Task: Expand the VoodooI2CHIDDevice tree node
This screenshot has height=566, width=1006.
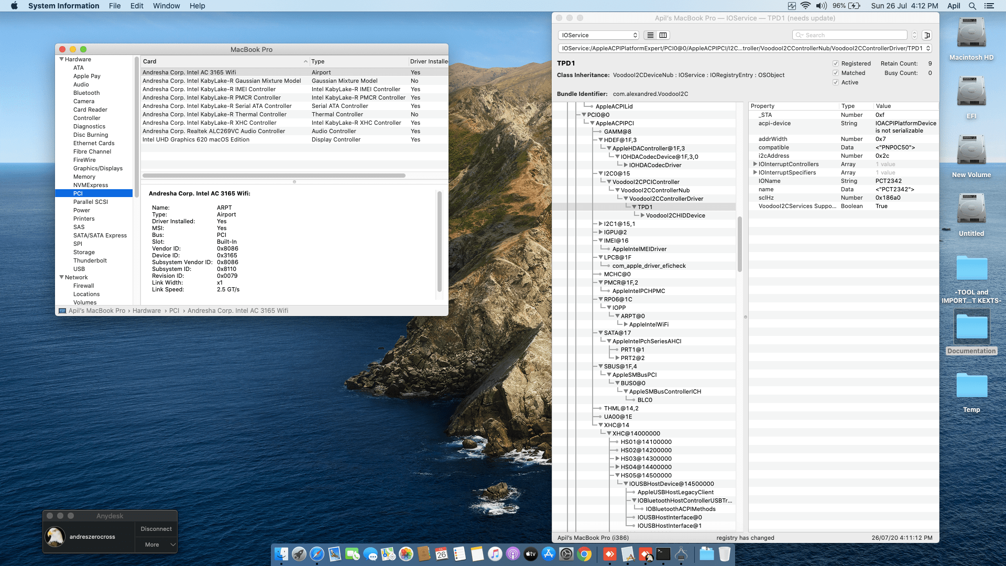Action: click(643, 215)
